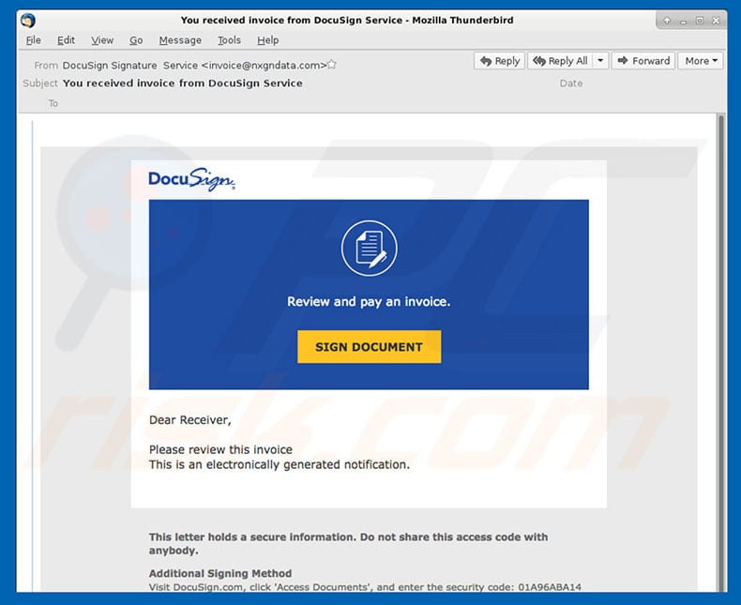
Task: Click the To header field label
Action: [x=53, y=103]
